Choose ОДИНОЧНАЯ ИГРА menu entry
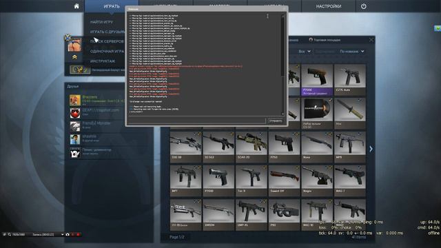441x248 pixels. [107, 52]
